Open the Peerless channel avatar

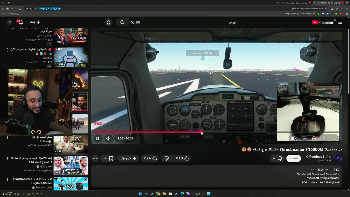338,158
